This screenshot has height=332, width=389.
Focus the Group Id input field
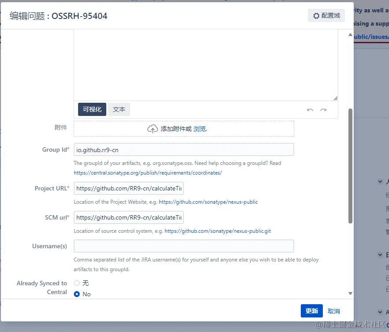click(183, 149)
